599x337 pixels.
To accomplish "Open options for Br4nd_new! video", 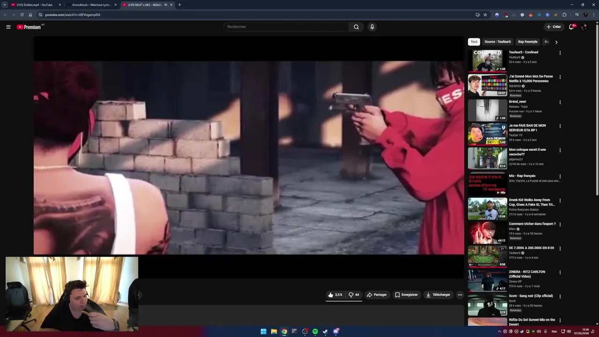I will [560, 103].
